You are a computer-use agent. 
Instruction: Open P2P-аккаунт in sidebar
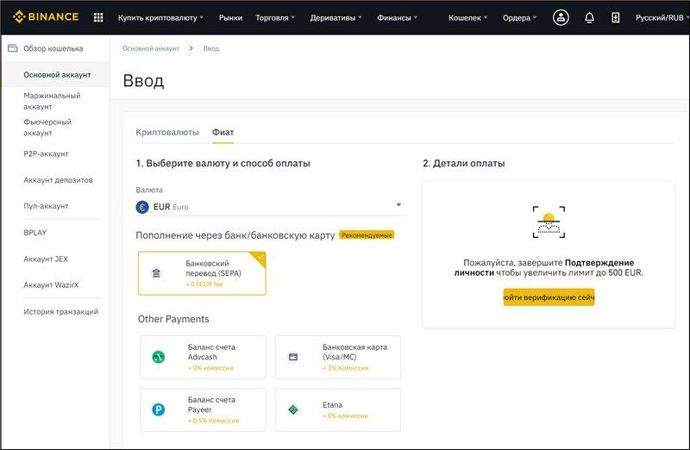coord(47,153)
